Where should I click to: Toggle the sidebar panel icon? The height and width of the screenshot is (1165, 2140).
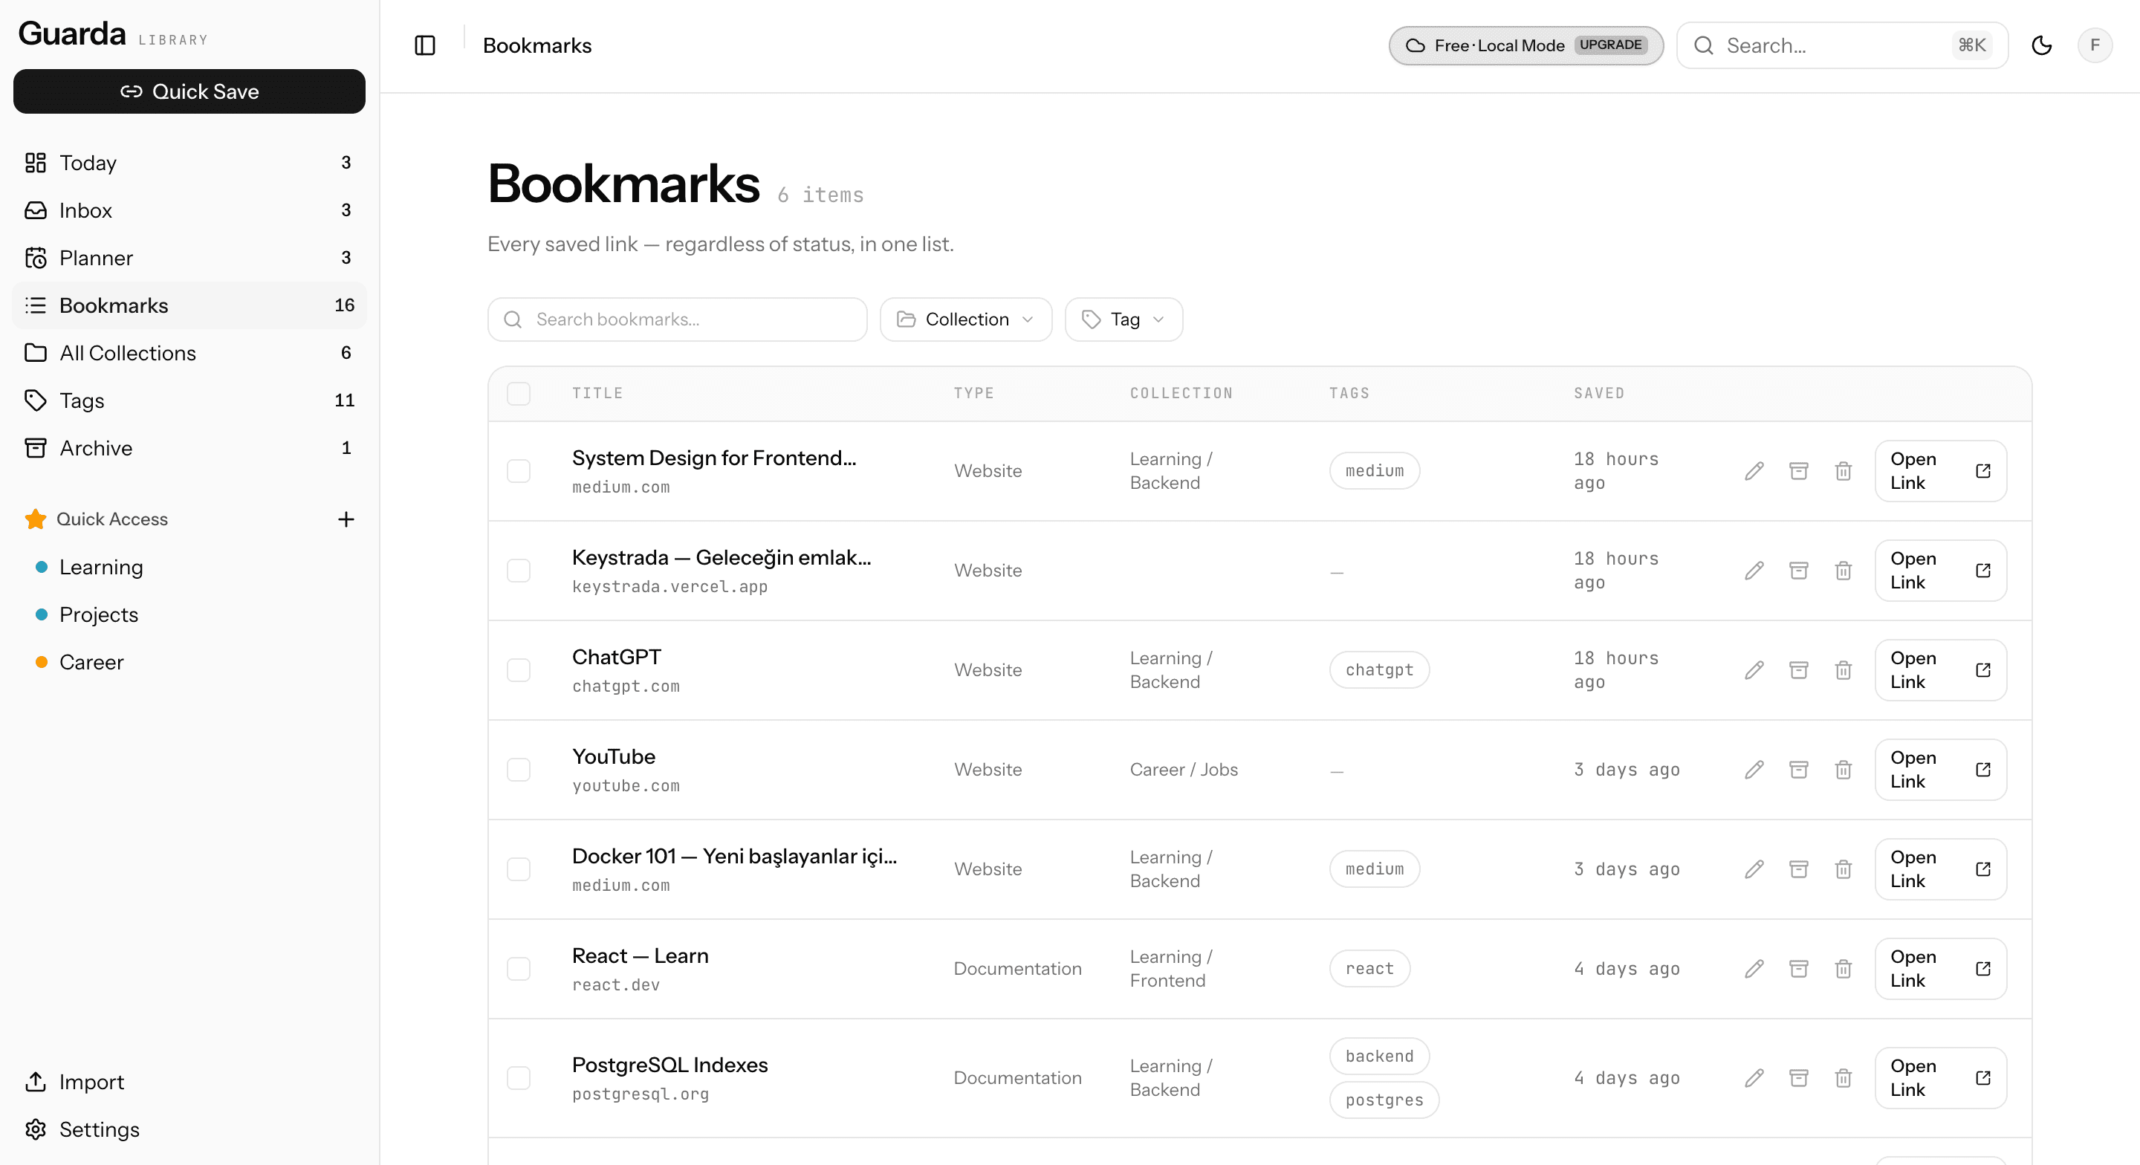[x=424, y=46]
